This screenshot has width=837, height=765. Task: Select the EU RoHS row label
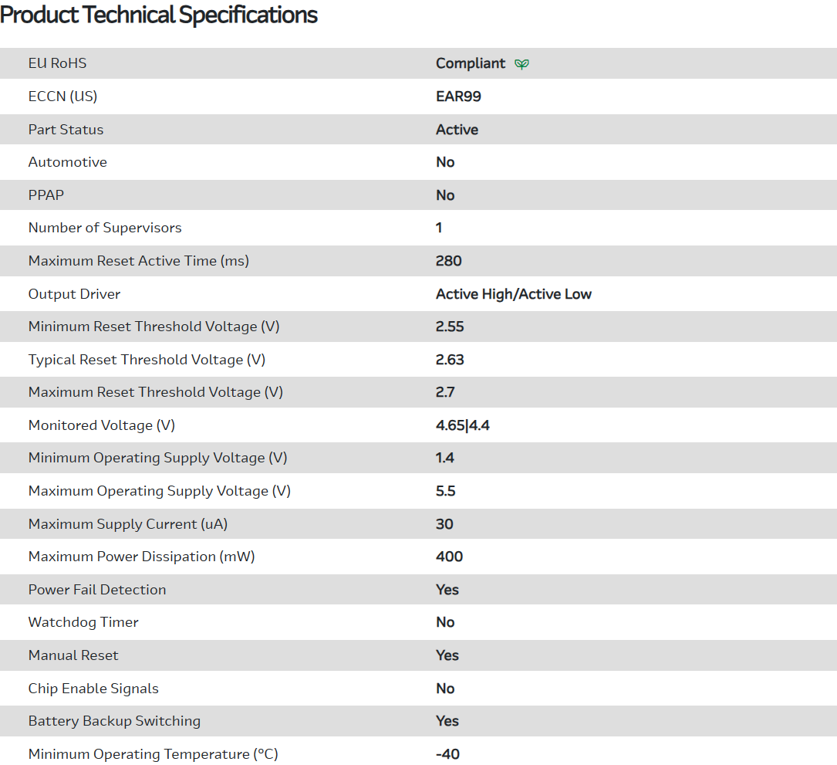57,63
